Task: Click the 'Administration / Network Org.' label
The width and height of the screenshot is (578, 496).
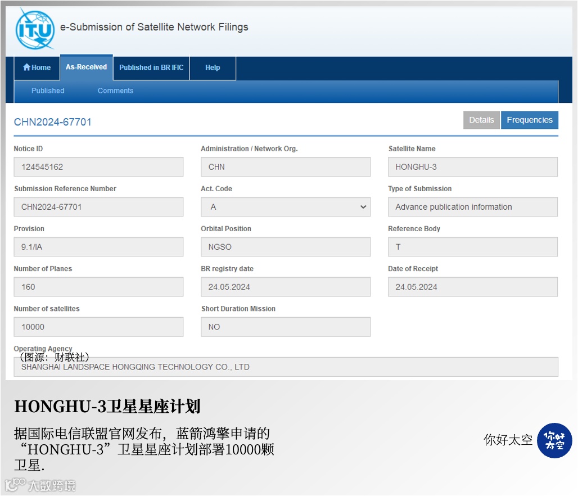Action: point(249,148)
